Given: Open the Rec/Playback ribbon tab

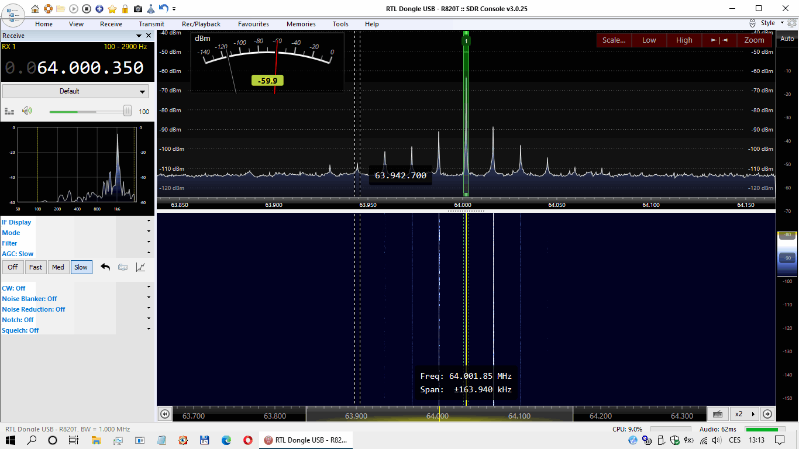Looking at the screenshot, I should coord(201,24).
